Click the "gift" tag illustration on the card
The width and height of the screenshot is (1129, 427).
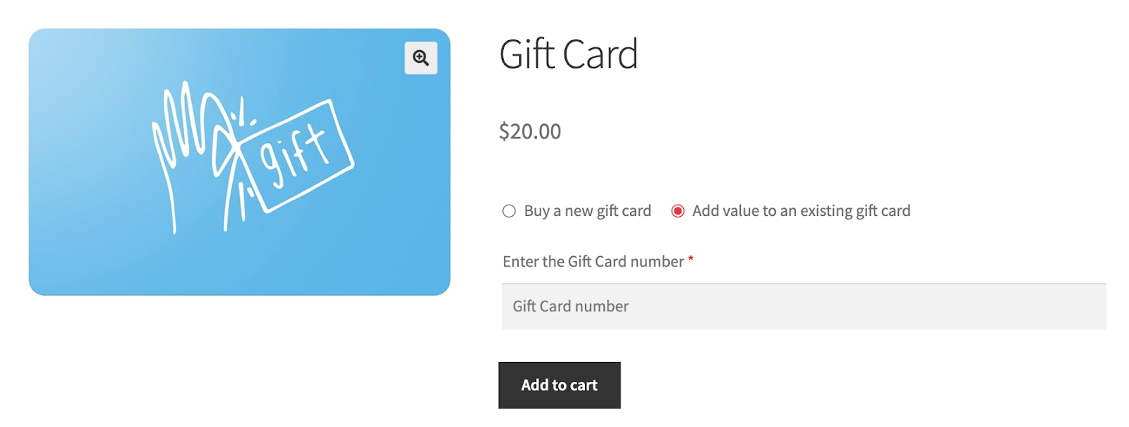click(295, 155)
